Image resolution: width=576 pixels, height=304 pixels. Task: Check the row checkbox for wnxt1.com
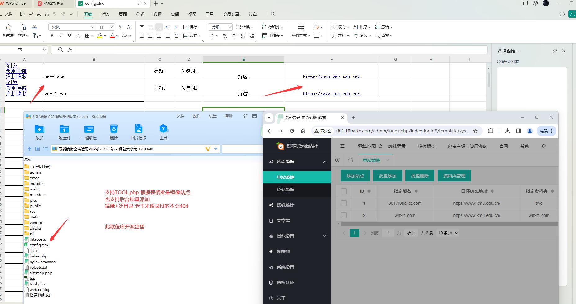tap(344, 215)
